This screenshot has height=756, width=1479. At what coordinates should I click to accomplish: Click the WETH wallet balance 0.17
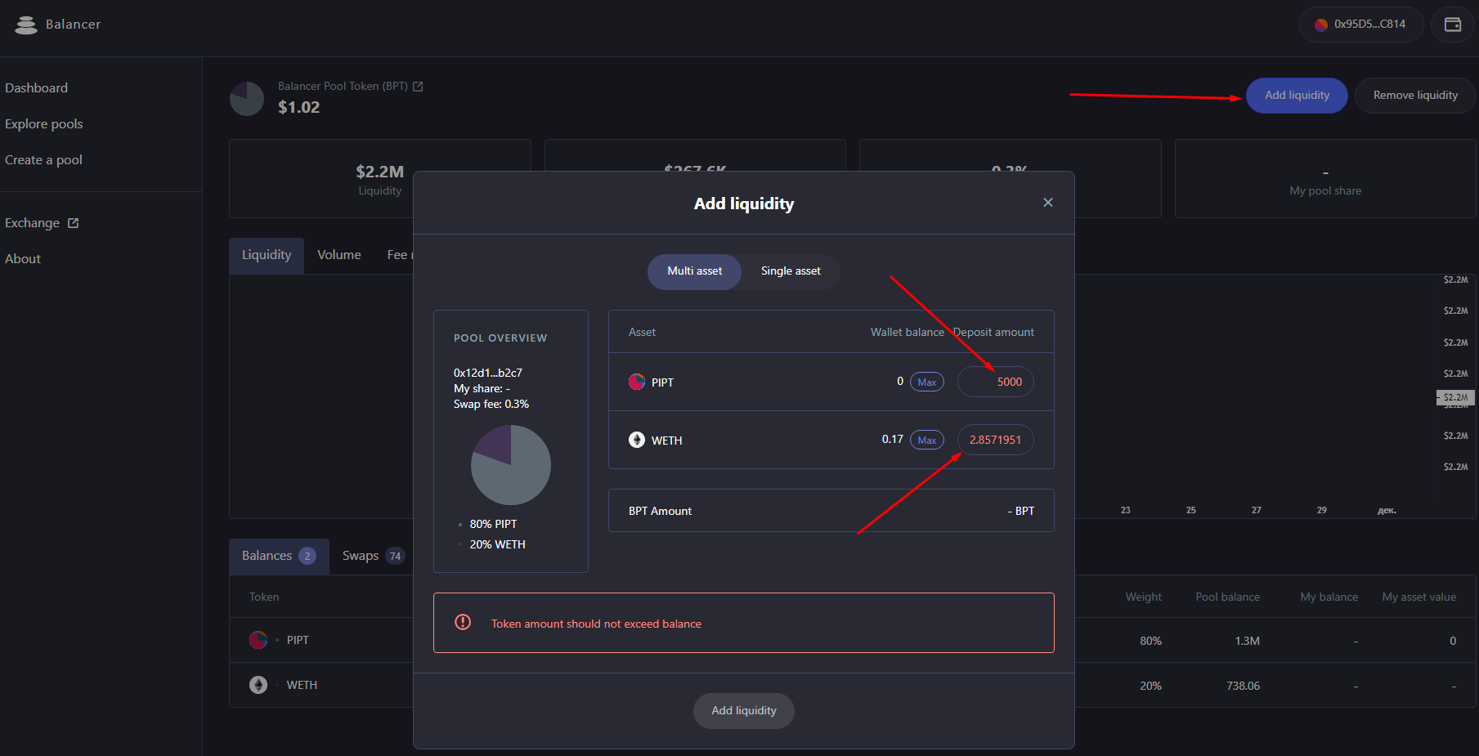(x=892, y=439)
